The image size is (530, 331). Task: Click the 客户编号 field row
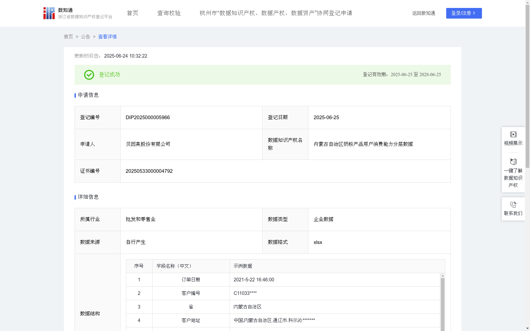pyautogui.click(x=283, y=293)
